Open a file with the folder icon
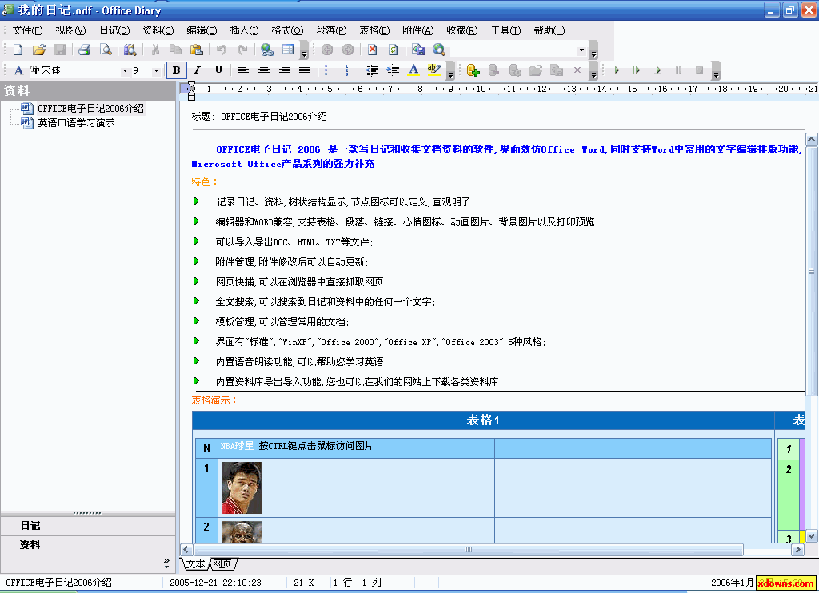 pyautogui.click(x=38, y=50)
